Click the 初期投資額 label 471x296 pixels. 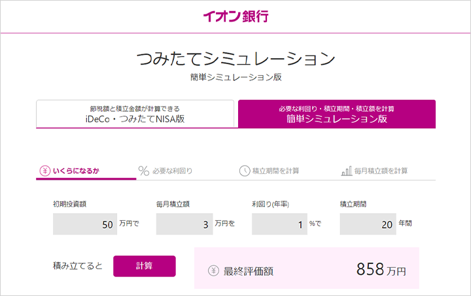[x=70, y=205]
